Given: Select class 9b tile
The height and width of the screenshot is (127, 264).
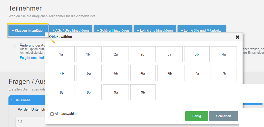Looking at the screenshot, I should [x=143, y=92].
